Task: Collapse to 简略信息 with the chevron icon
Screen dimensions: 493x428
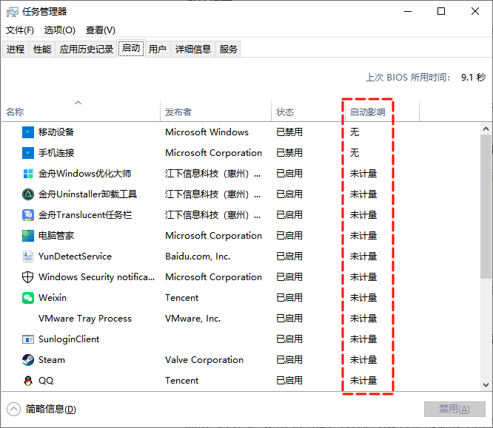Action: coord(13,410)
